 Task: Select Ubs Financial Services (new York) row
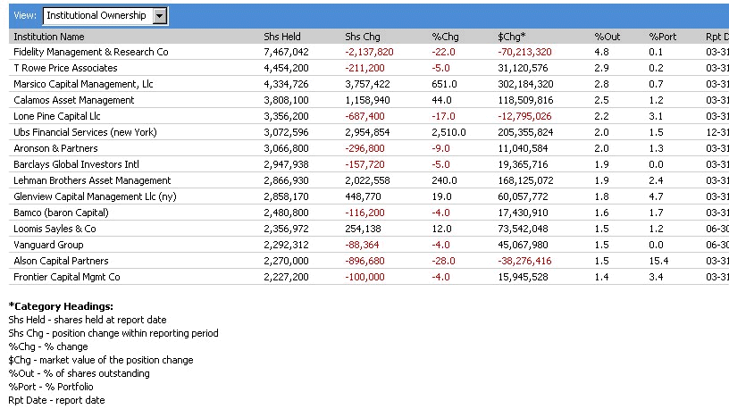(x=369, y=132)
